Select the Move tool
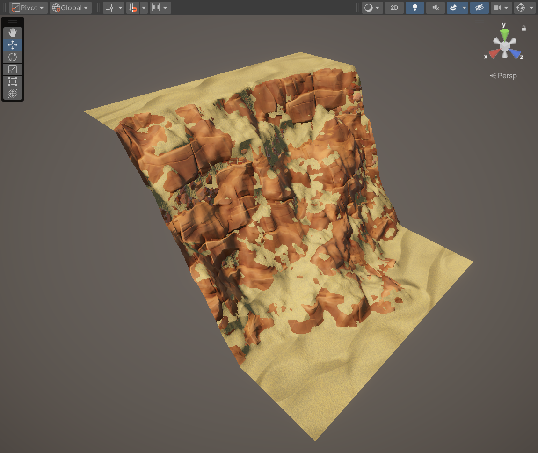Image resolution: width=538 pixels, height=453 pixels. [x=12, y=44]
